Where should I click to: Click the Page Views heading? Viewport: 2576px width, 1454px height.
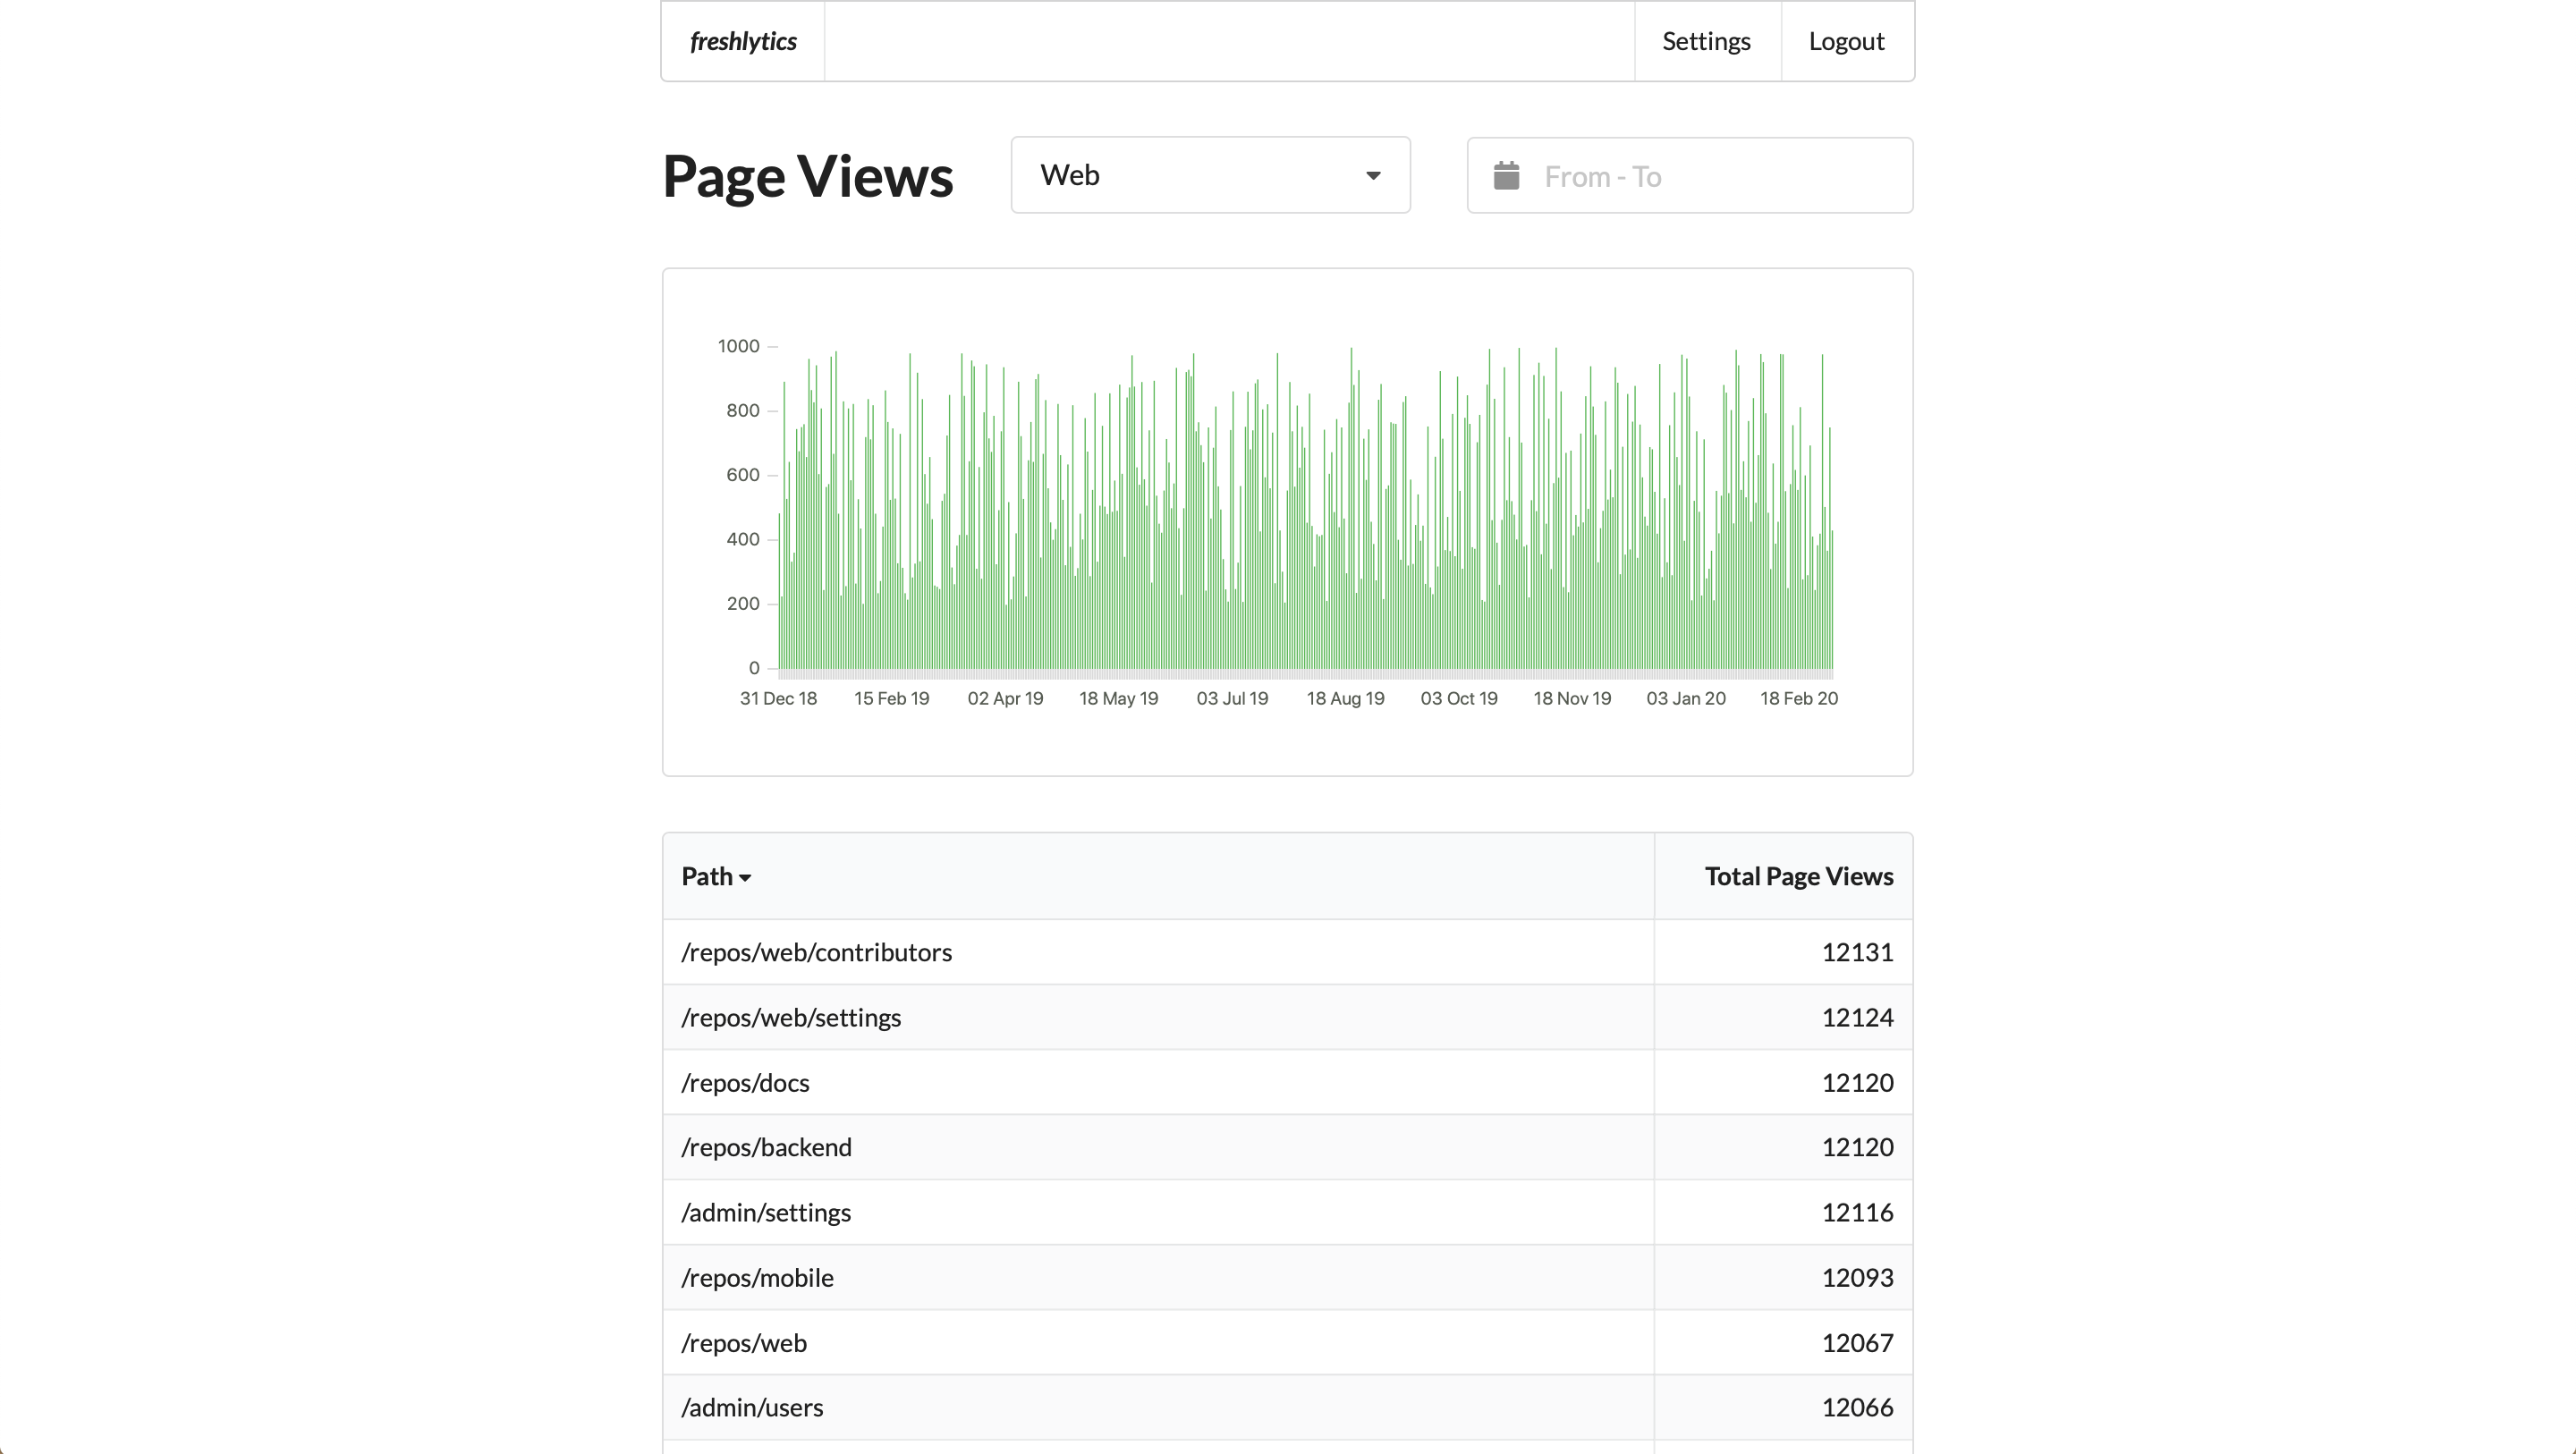807,176
